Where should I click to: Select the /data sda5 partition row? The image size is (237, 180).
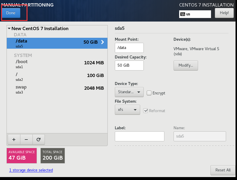click(x=57, y=43)
